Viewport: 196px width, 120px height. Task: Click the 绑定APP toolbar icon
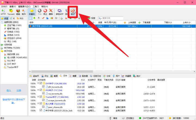[60, 12]
